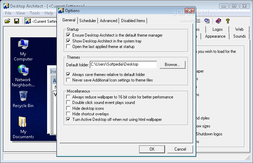Select the Sounds tab in main window
The width and height of the screenshot is (253, 163).
click(240, 36)
